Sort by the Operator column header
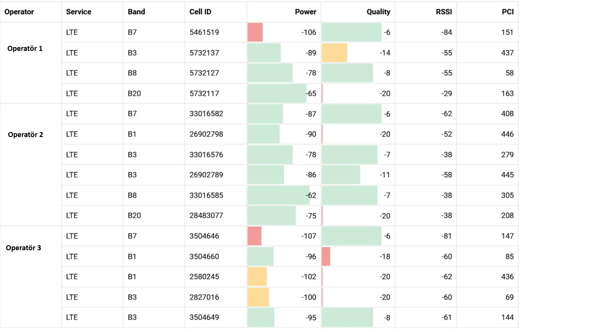This screenshot has width=602, height=332. [x=19, y=12]
